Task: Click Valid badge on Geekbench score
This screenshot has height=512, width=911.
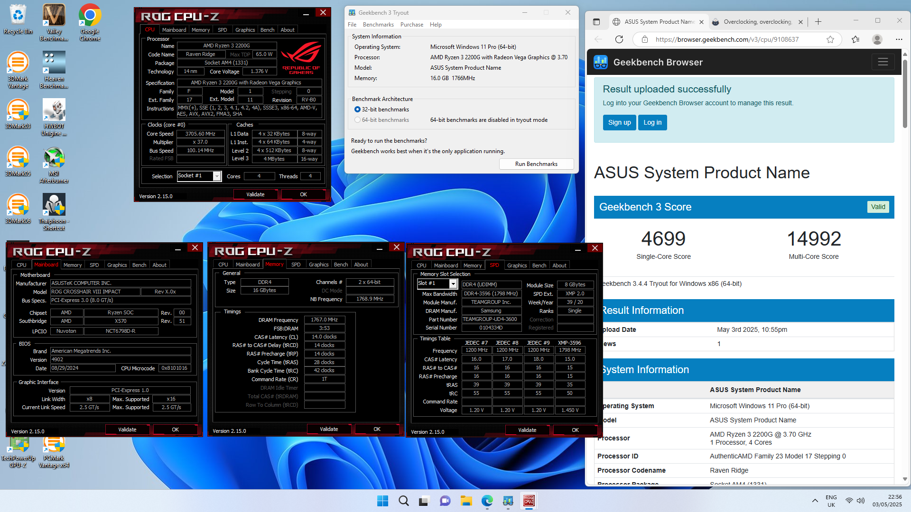Action: point(878,207)
